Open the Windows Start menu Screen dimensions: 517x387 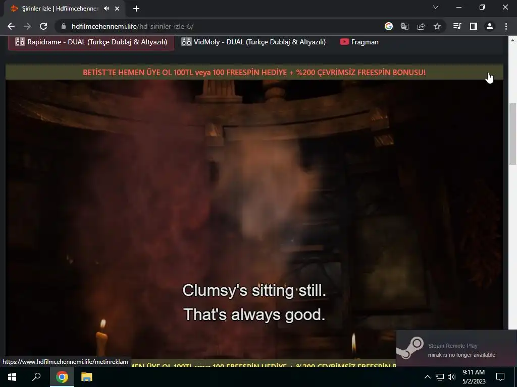point(12,377)
